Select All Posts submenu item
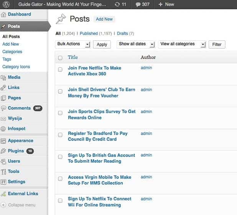 [x=11, y=36]
